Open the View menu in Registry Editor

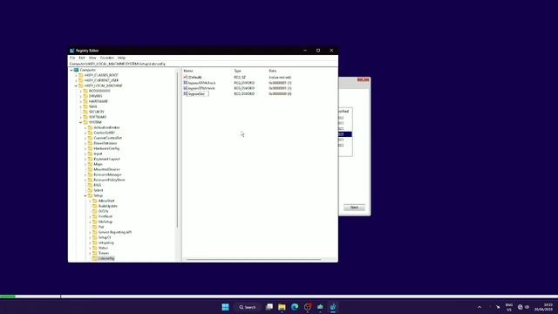(92, 58)
